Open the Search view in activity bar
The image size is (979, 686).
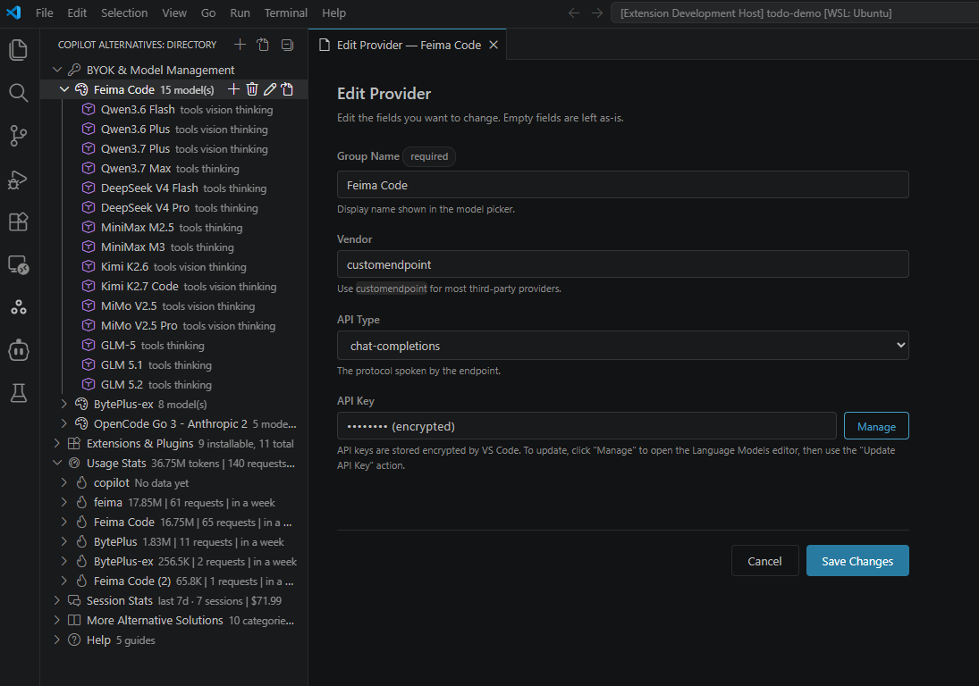pyautogui.click(x=19, y=93)
